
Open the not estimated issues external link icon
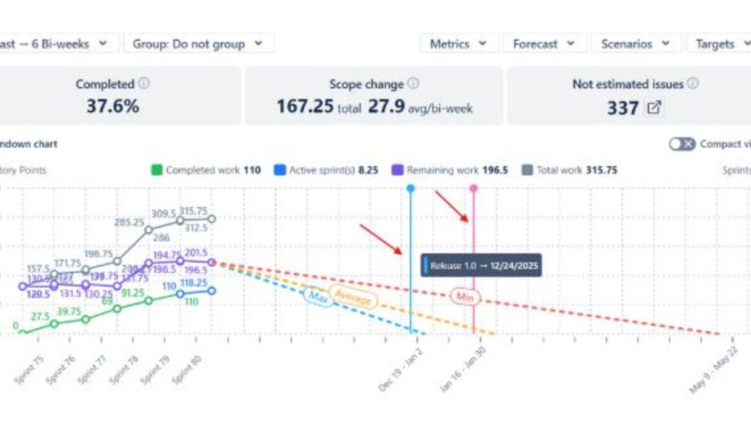[655, 108]
